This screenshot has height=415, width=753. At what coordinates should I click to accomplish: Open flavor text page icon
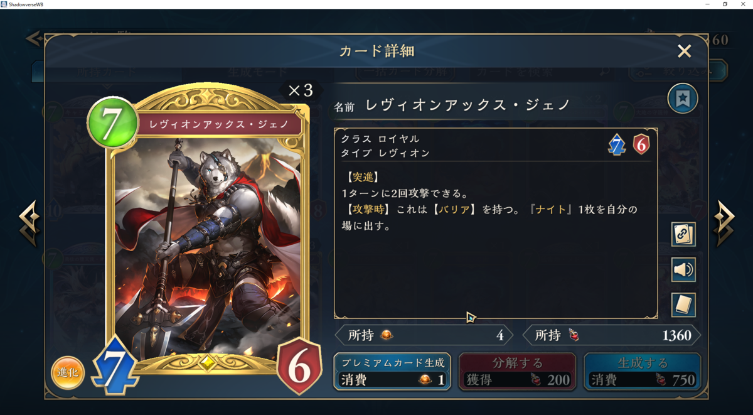tap(683, 306)
